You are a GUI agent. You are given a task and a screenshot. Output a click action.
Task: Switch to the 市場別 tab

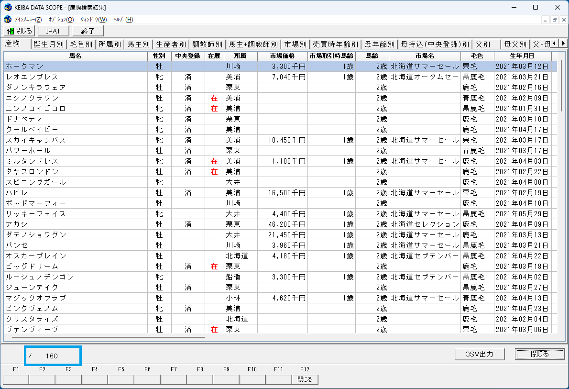(295, 44)
